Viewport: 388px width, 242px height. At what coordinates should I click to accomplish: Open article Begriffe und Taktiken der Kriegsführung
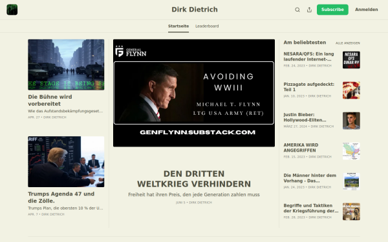click(x=311, y=208)
